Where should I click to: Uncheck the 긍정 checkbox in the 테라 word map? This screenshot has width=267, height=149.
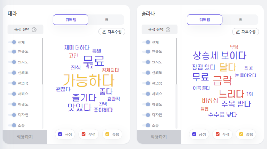pos(60,134)
